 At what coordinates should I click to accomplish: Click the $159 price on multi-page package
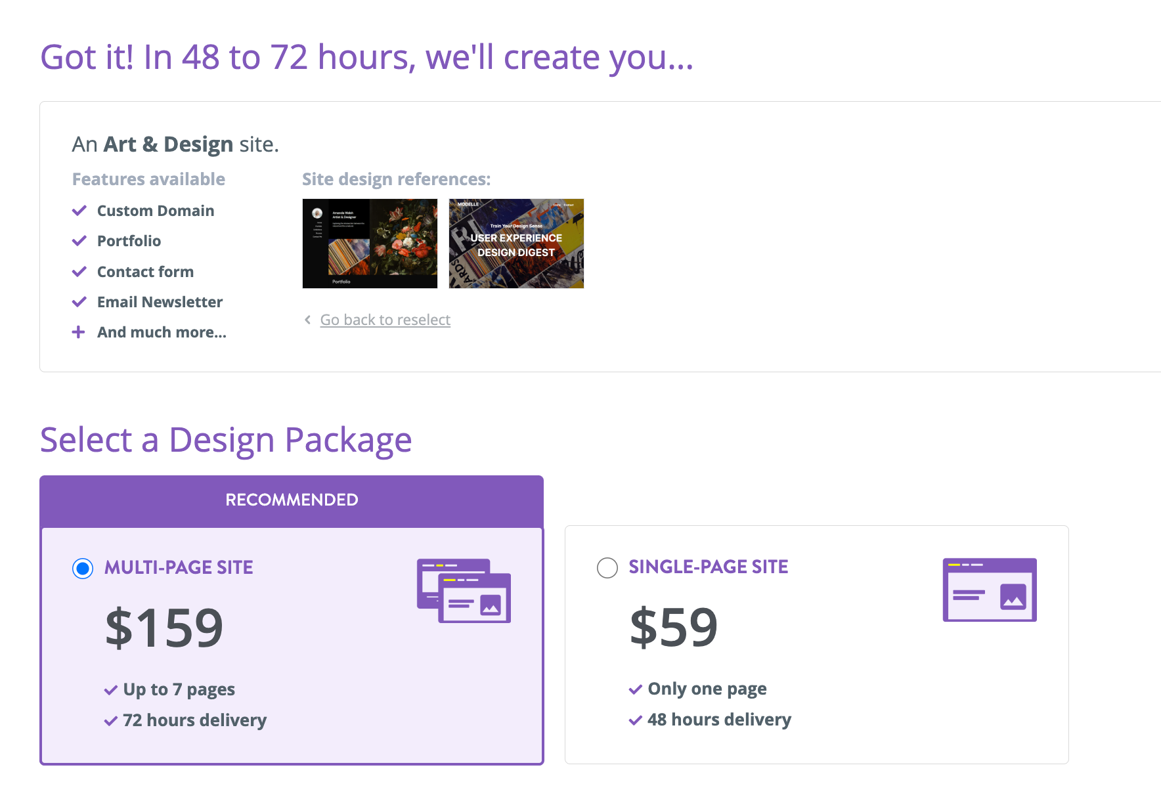tap(164, 628)
